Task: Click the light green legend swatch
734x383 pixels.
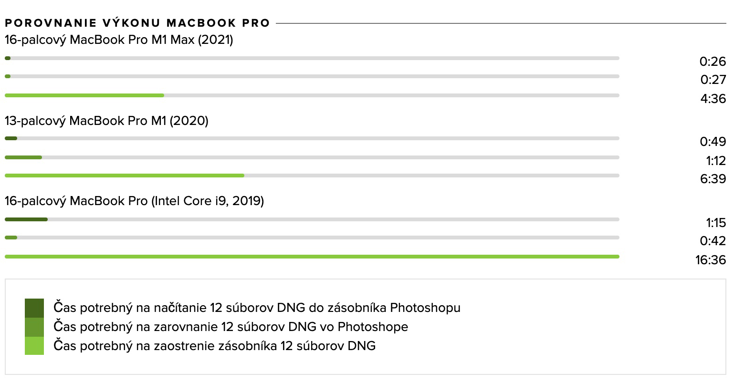Action: (x=34, y=346)
